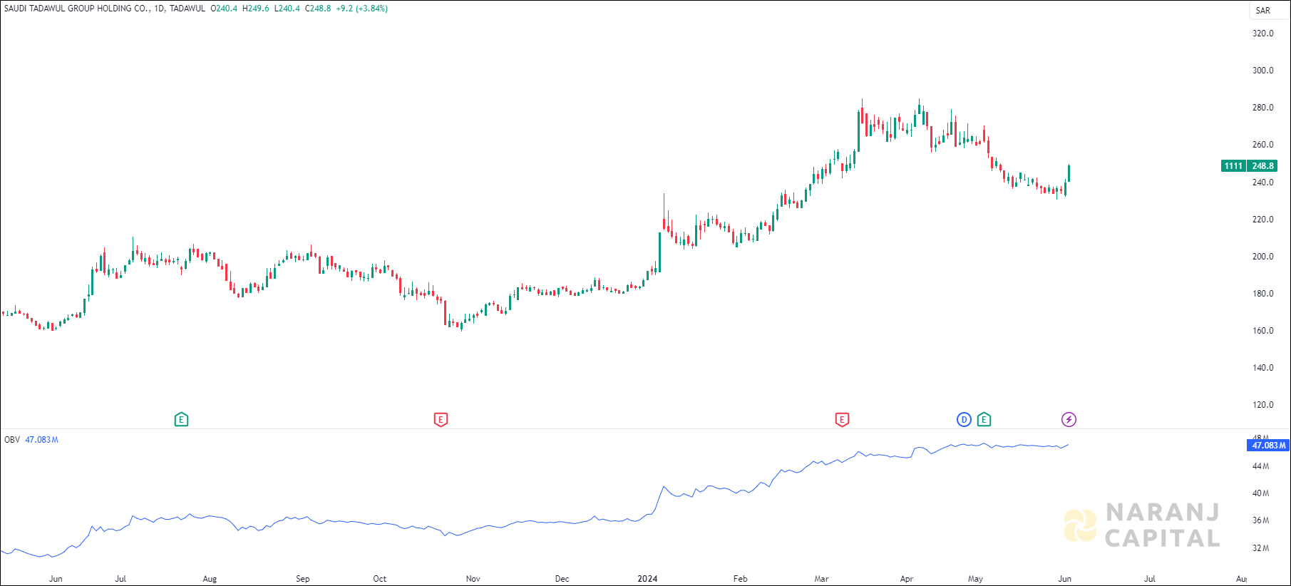
Task: Click the Apr date label
Action: coord(907,579)
